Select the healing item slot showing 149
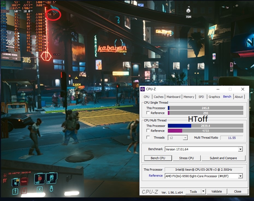Screen dimensions: 254x201 (39, 179)
